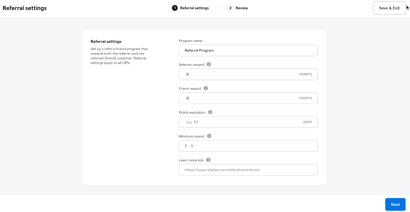This screenshot has width=410, height=212.
Task: Select the Program name label
Action: 191,41
